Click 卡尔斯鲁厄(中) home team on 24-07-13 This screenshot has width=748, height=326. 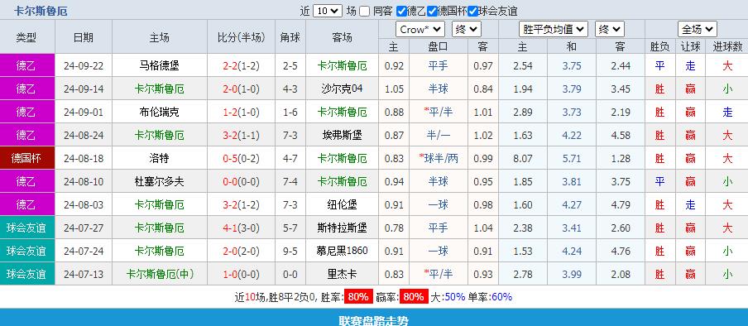pyautogui.click(x=160, y=275)
